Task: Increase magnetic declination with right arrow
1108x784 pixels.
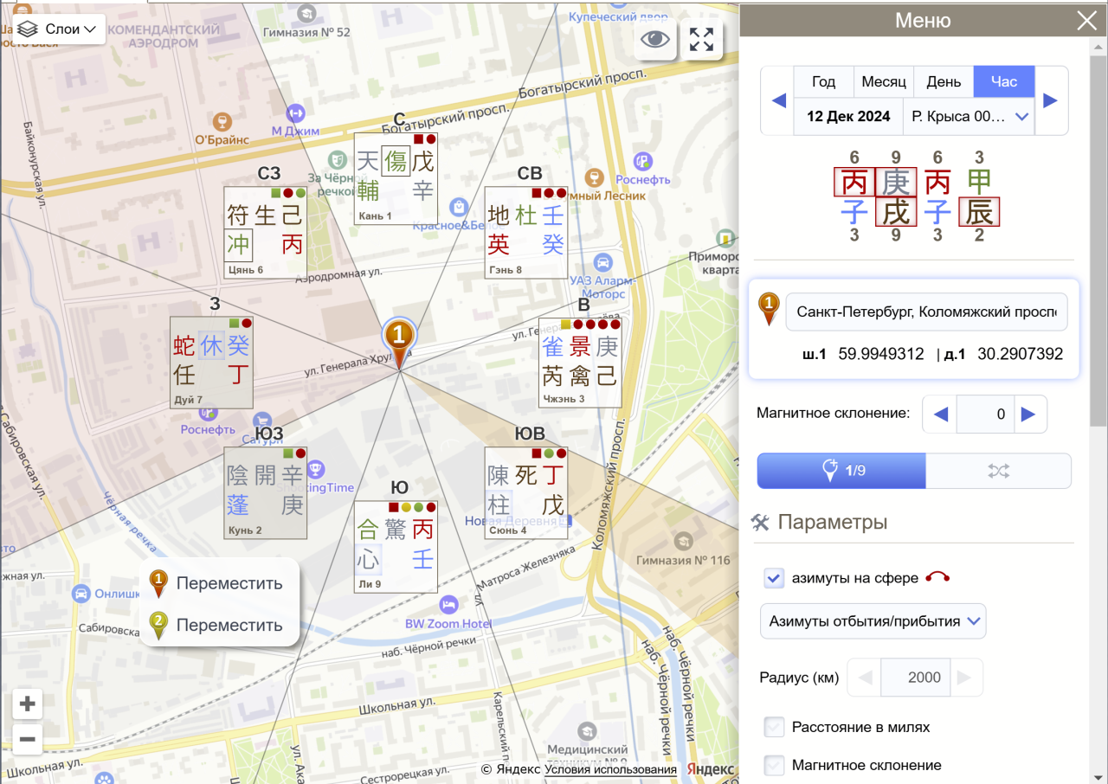Action: tap(1028, 414)
